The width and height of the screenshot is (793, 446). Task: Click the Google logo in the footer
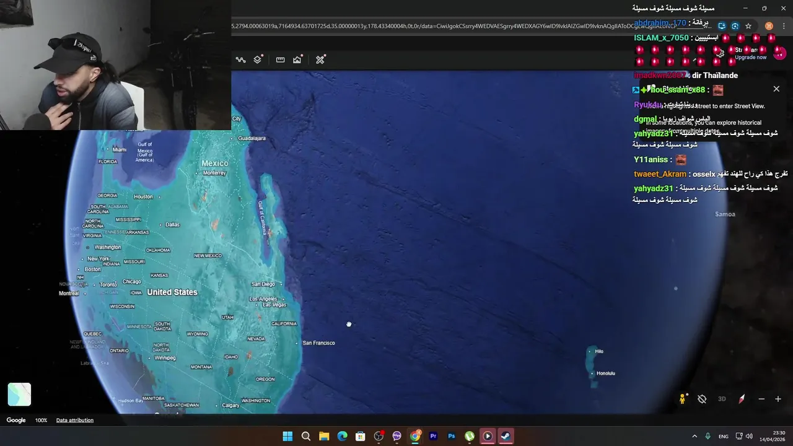click(16, 420)
